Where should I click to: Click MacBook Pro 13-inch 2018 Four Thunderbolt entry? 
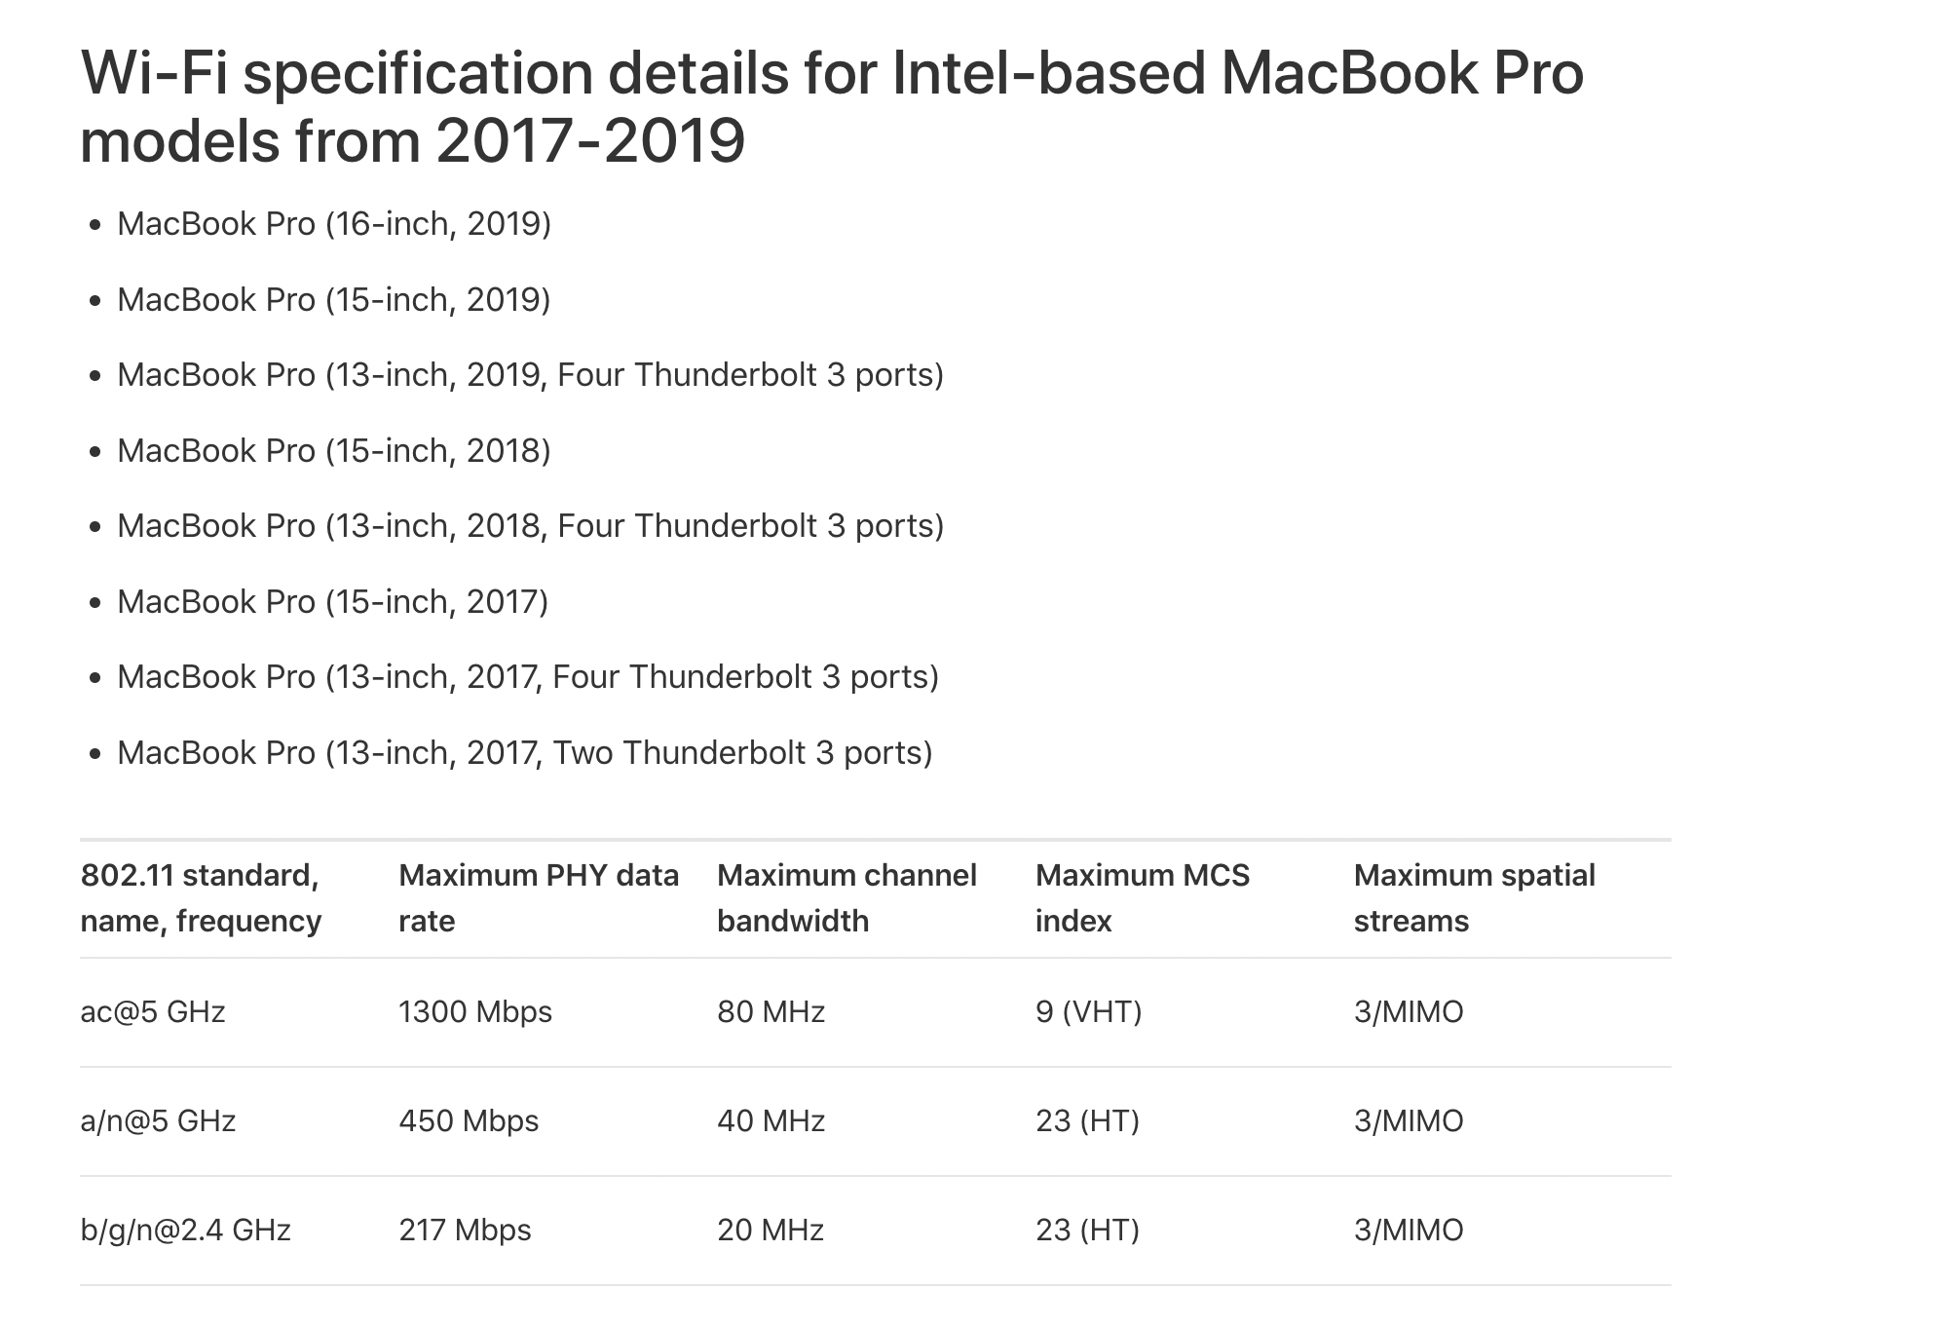[531, 526]
